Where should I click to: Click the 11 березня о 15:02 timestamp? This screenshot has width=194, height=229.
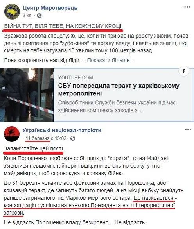click(46, 138)
